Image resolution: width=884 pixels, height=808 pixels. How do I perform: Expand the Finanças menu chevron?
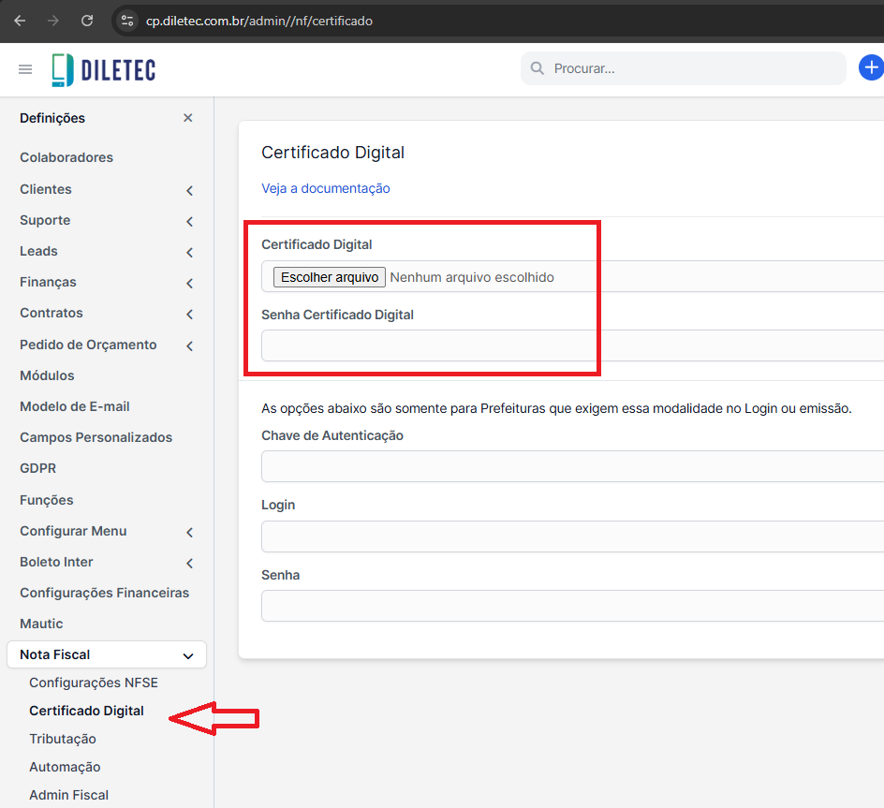[x=189, y=283]
